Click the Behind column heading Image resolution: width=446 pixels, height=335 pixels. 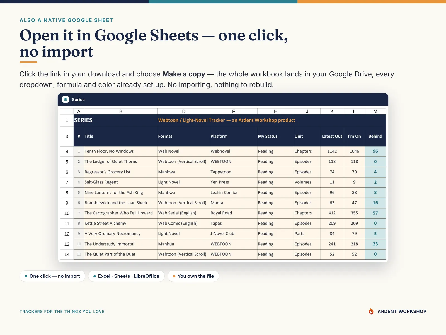(375, 136)
